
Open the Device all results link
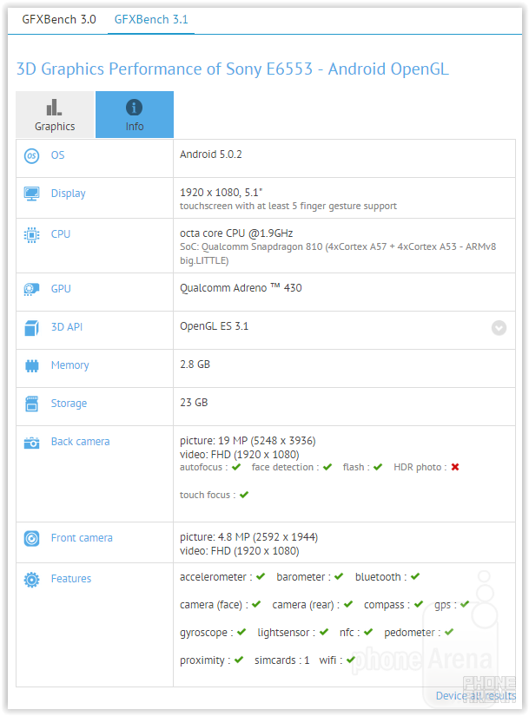coord(475,695)
